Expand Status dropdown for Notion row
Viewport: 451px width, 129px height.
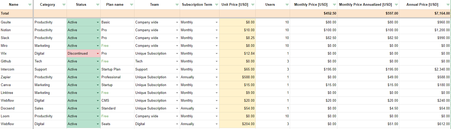tap(98, 30)
